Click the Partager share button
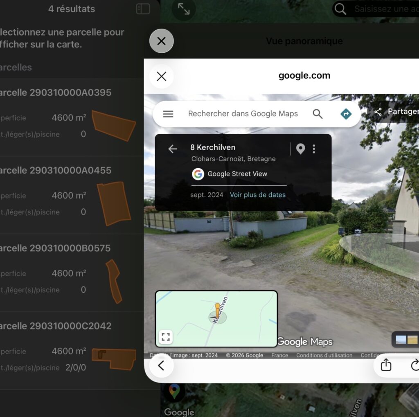Image resolution: width=419 pixels, height=417 pixels. (x=396, y=111)
